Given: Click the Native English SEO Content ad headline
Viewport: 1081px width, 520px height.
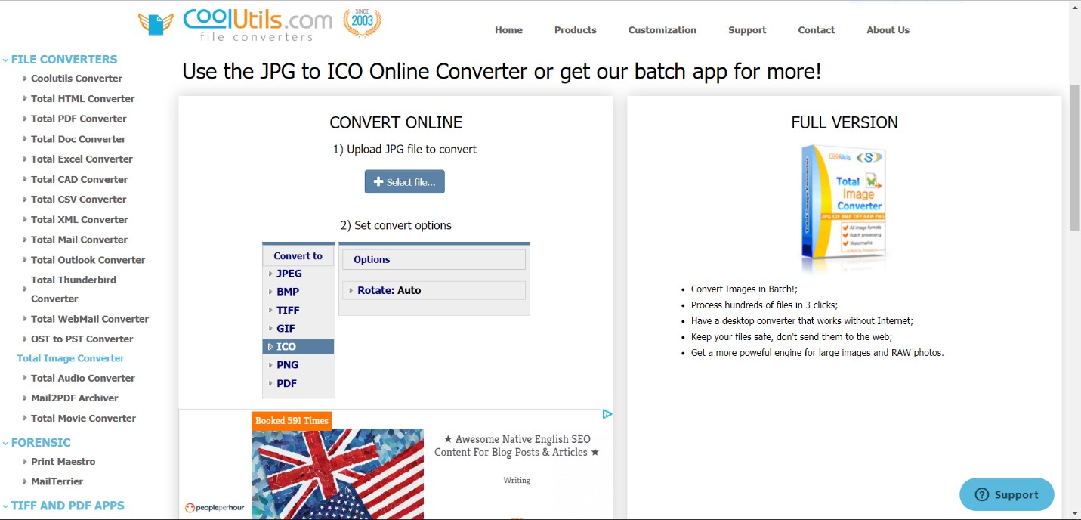Looking at the screenshot, I should tap(517, 445).
